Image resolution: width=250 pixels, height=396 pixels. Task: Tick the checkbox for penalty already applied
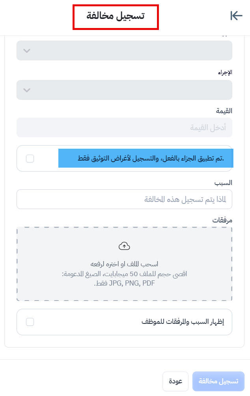click(30, 159)
